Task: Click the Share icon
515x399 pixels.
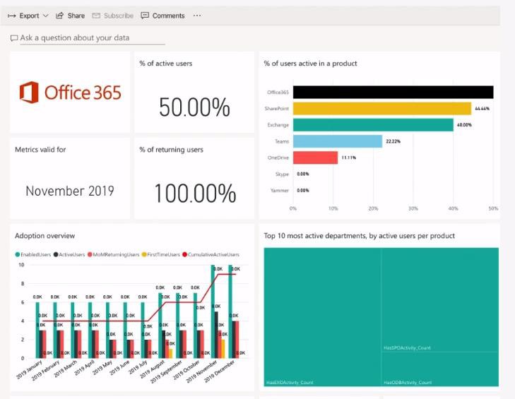Action: tap(59, 16)
